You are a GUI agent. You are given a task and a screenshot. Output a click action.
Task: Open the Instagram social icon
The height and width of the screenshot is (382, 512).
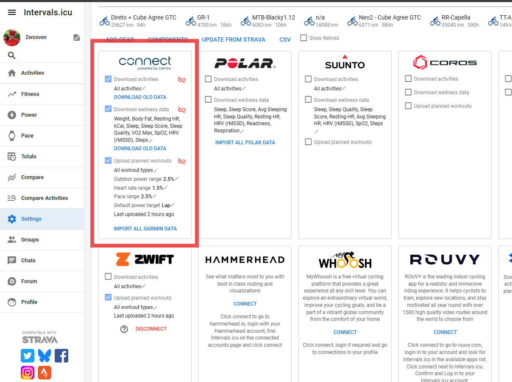tap(28, 373)
